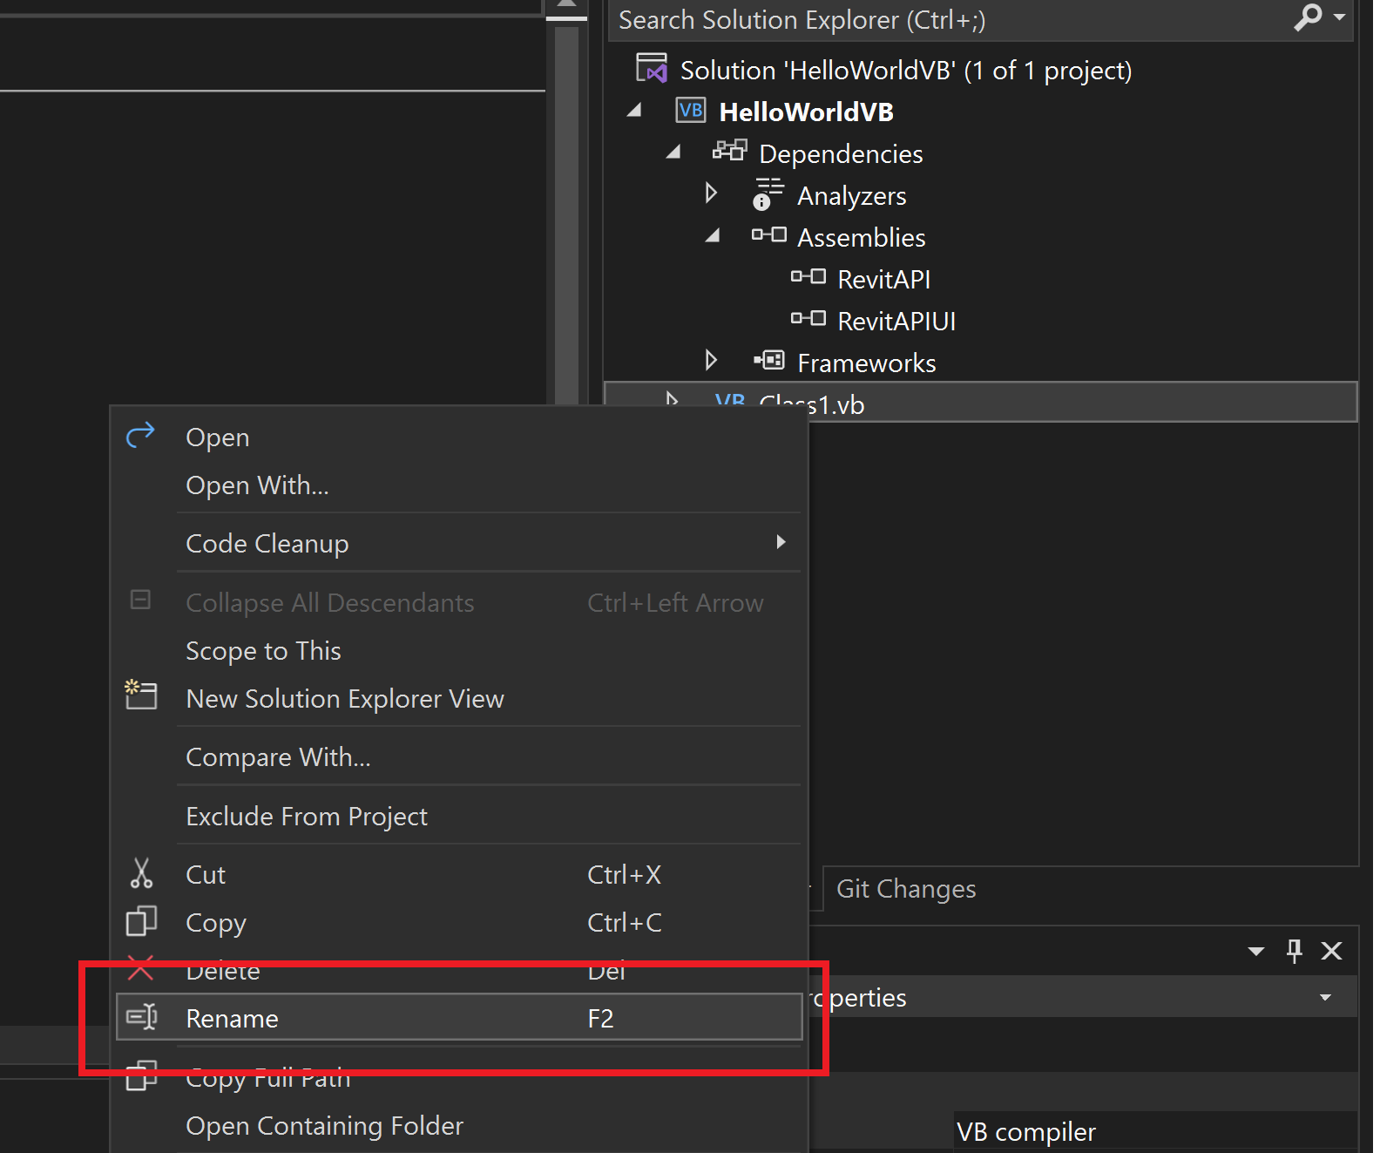Close the Properties panel
Image resolution: width=1380 pixels, height=1153 pixels.
pos(1331,951)
